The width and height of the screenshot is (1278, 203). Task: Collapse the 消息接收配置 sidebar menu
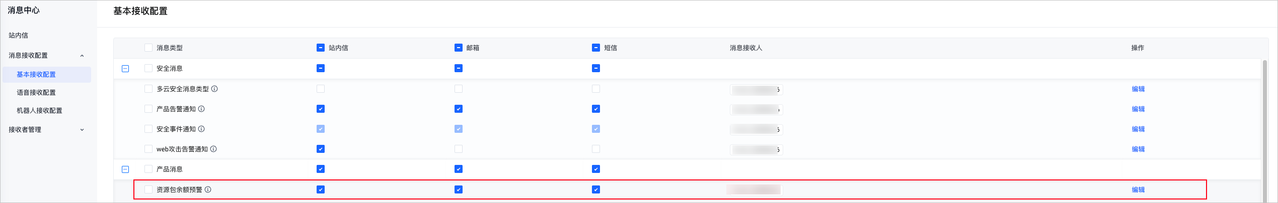click(82, 56)
